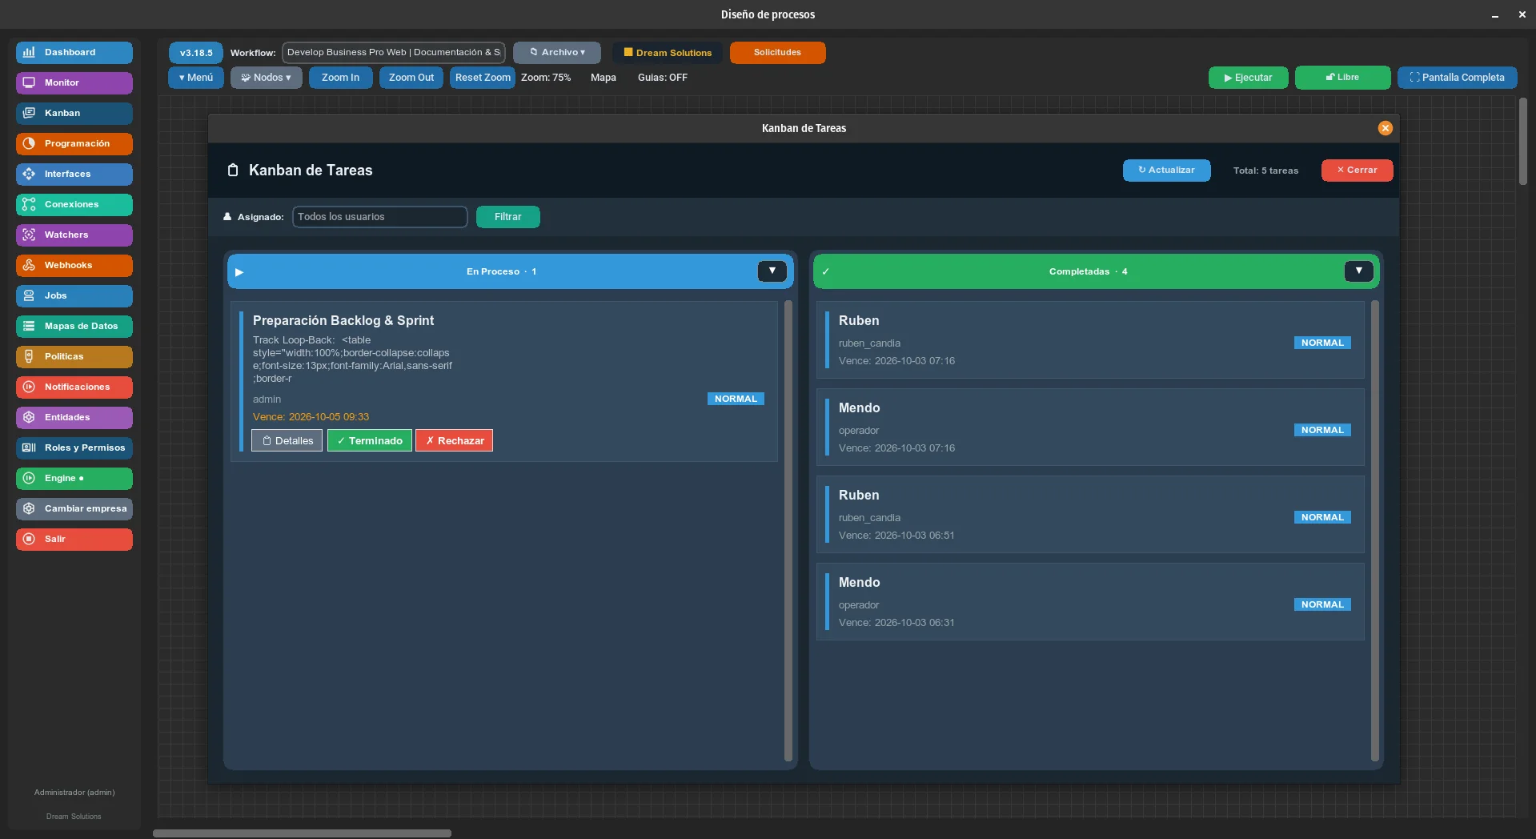Open the Webhooks sidebar icon
This screenshot has width=1536, height=839.
tap(29, 265)
